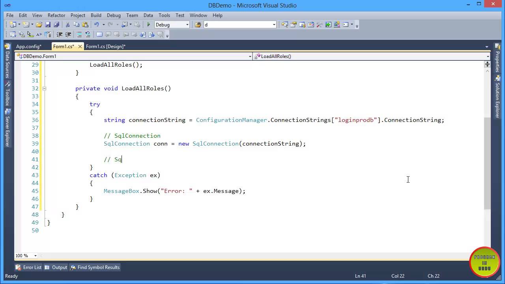Click the "// SqlConnection" comment on line 38
This screenshot has height=284, width=505.
(x=132, y=136)
